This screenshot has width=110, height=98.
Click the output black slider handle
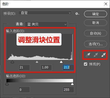tap(7, 84)
